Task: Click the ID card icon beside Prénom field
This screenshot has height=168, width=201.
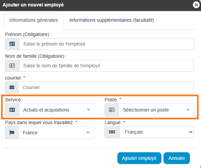Action: pos(12,44)
